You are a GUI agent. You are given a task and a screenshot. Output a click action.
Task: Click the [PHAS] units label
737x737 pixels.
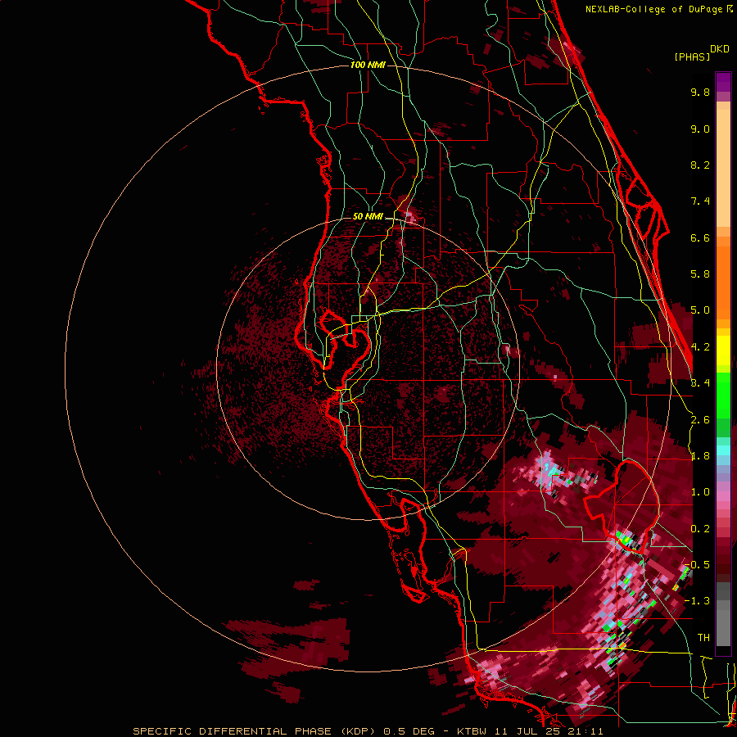click(x=692, y=57)
